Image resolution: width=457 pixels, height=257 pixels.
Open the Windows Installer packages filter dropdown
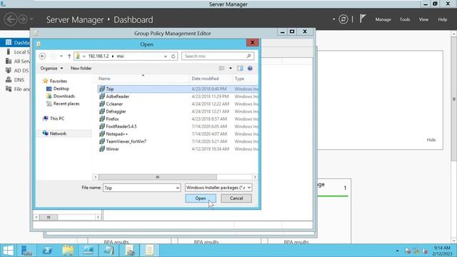(x=219, y=188)
